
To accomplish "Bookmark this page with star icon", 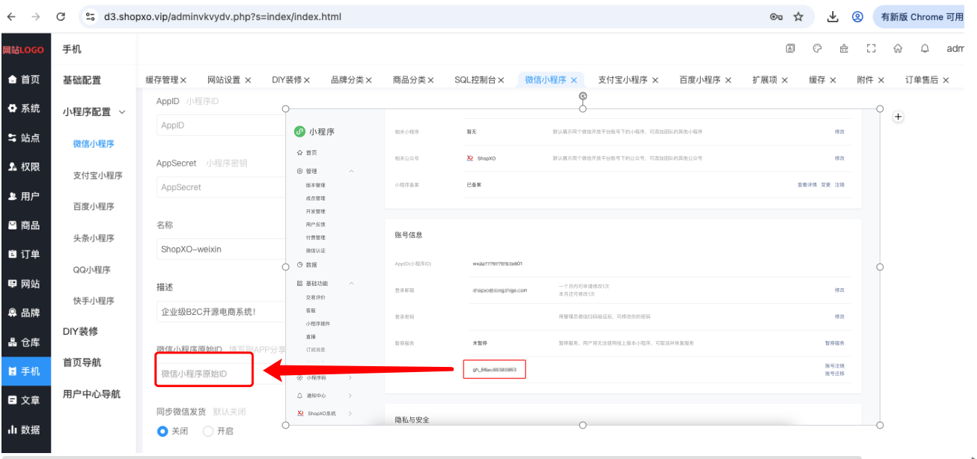I will point(799,16).
